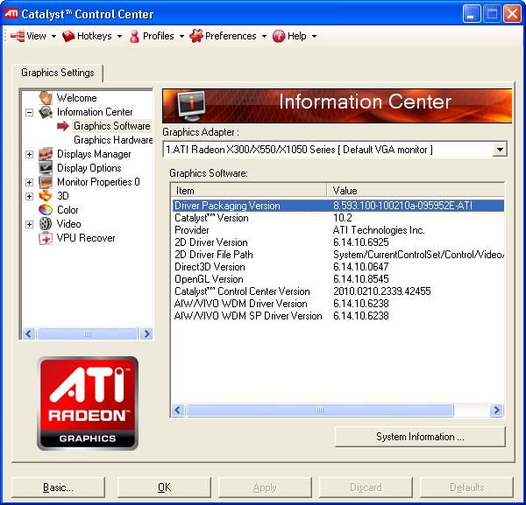This screenshot has height=505, width=526.
Task: Click the System Information button
Action: point(420,437)
